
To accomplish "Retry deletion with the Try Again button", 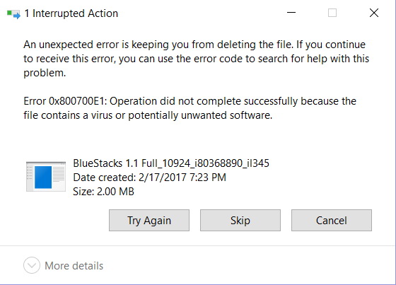I will pyautogui.click(x=149, y=221).
